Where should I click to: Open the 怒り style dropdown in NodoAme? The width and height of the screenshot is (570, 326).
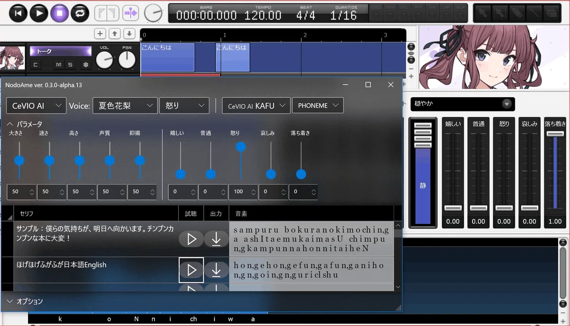coord(184,106)
